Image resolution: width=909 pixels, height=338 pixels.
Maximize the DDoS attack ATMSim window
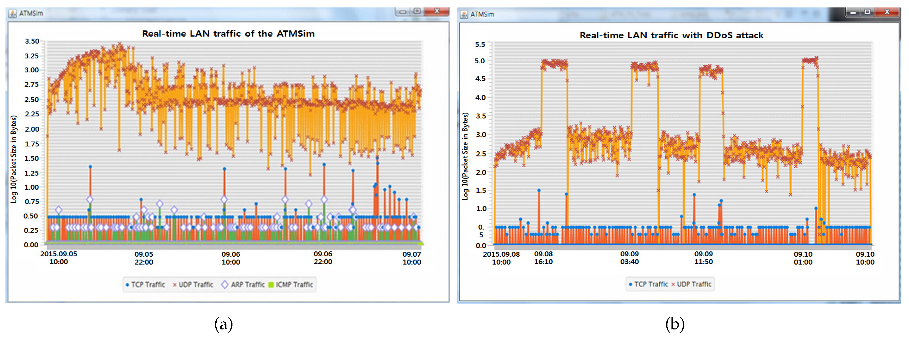[x=867, y=12]
